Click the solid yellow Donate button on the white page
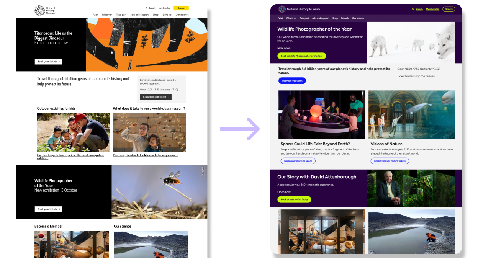This screenshot has height=258, width=478. pos(181,8)
